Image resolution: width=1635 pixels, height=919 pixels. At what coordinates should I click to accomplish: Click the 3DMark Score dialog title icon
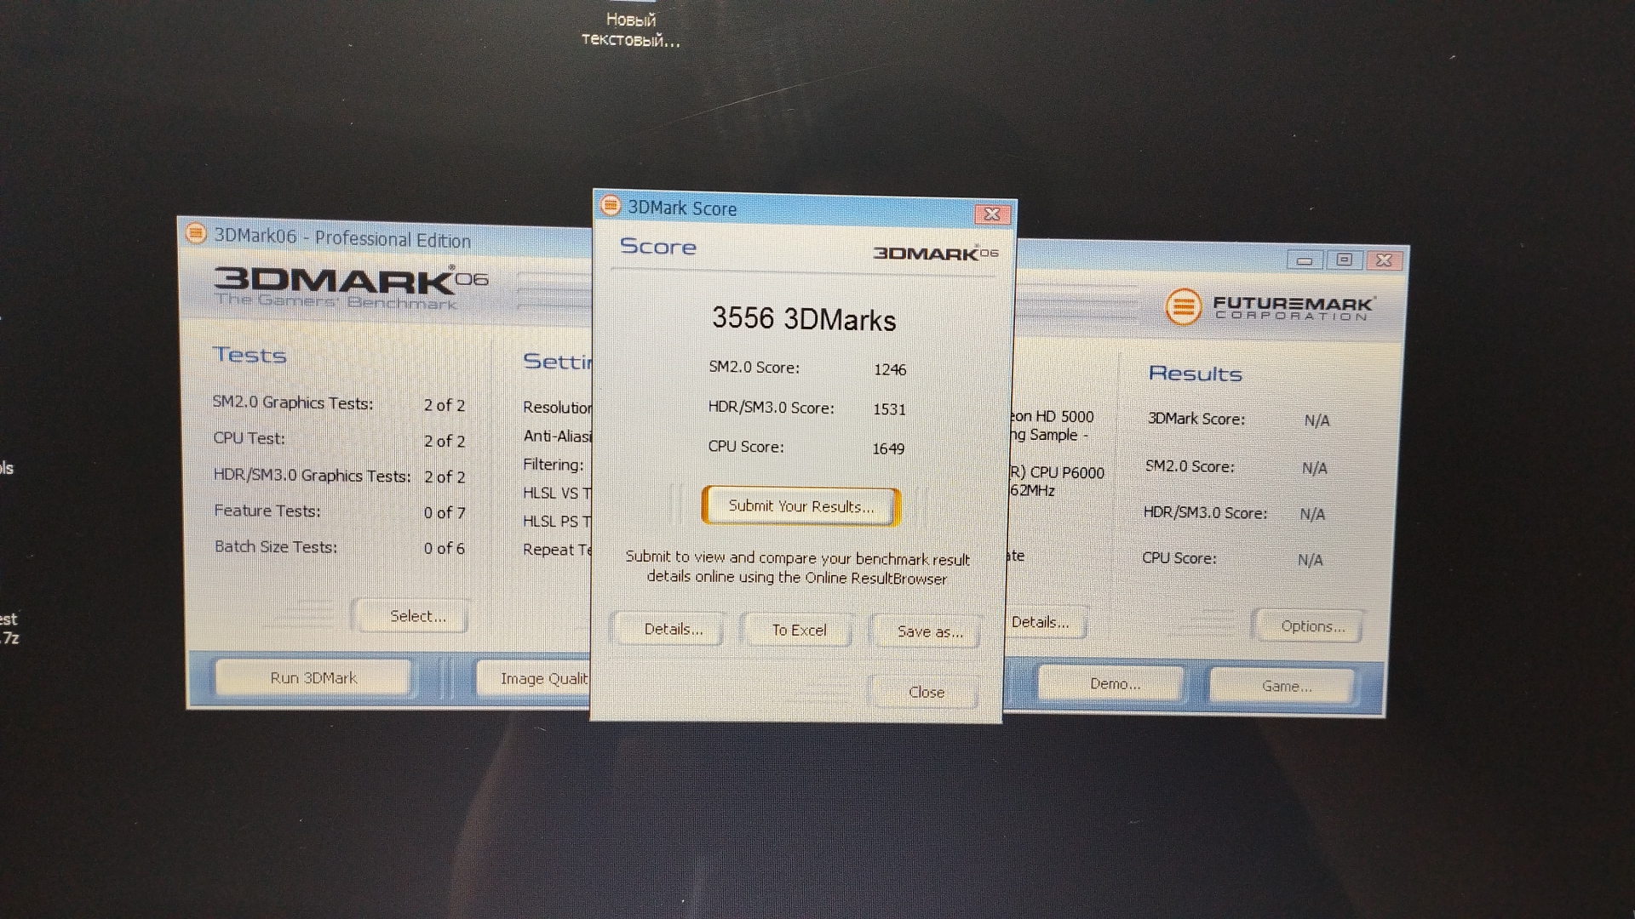point(611,206)
